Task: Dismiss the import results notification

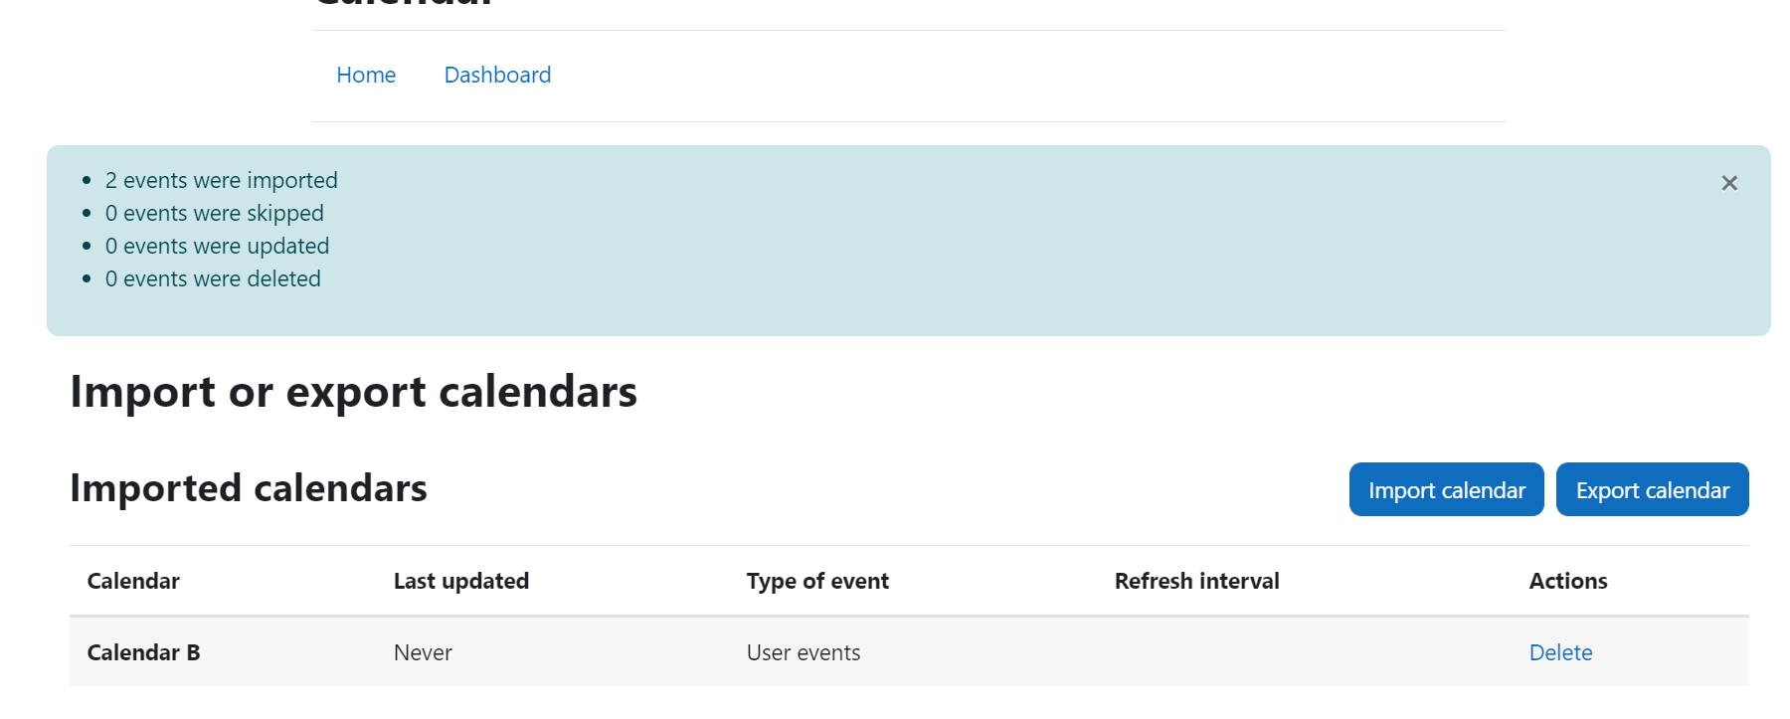Action: coord(1729,183)
